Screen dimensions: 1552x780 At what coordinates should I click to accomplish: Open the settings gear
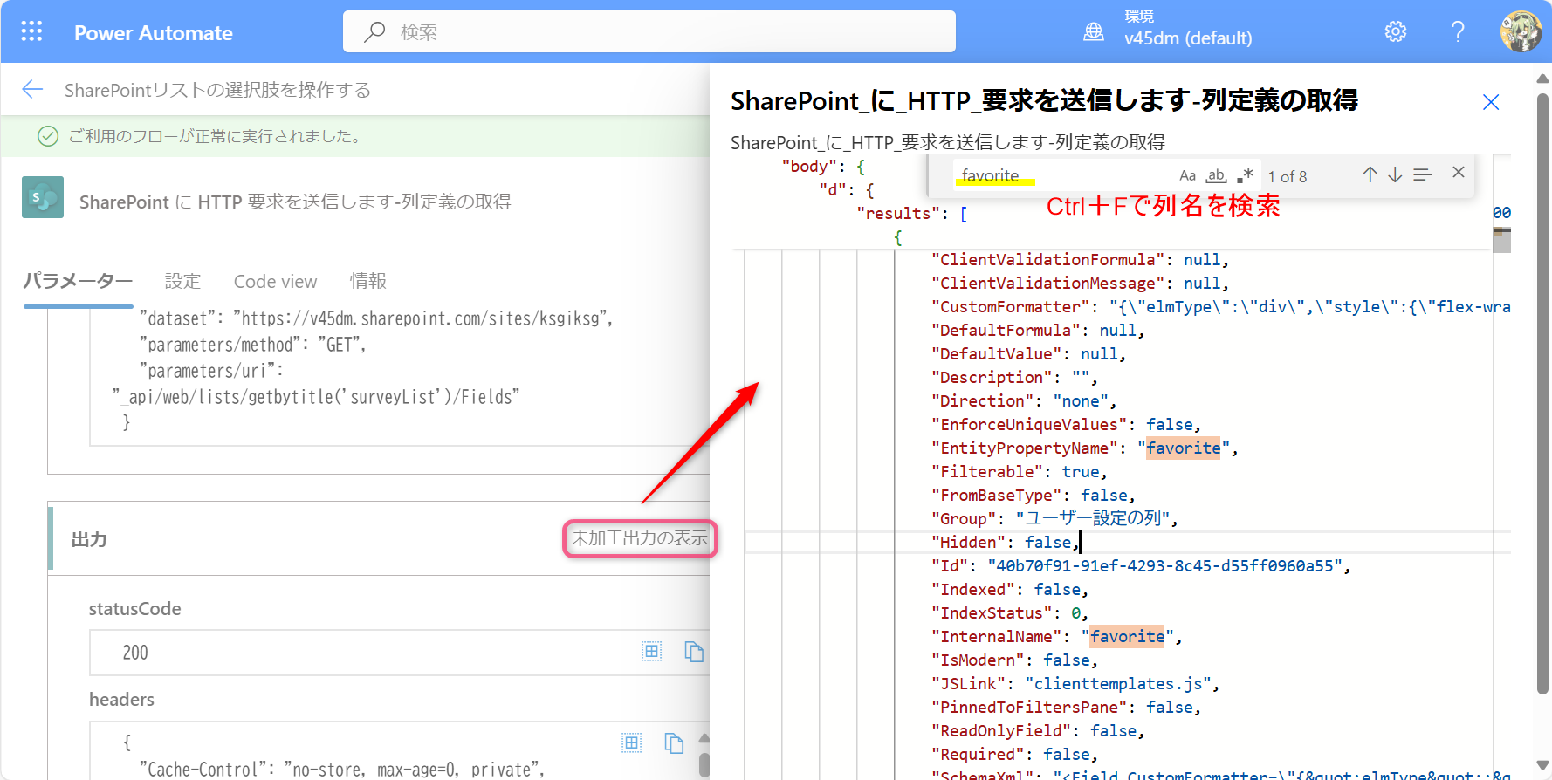click(1396, 32)
